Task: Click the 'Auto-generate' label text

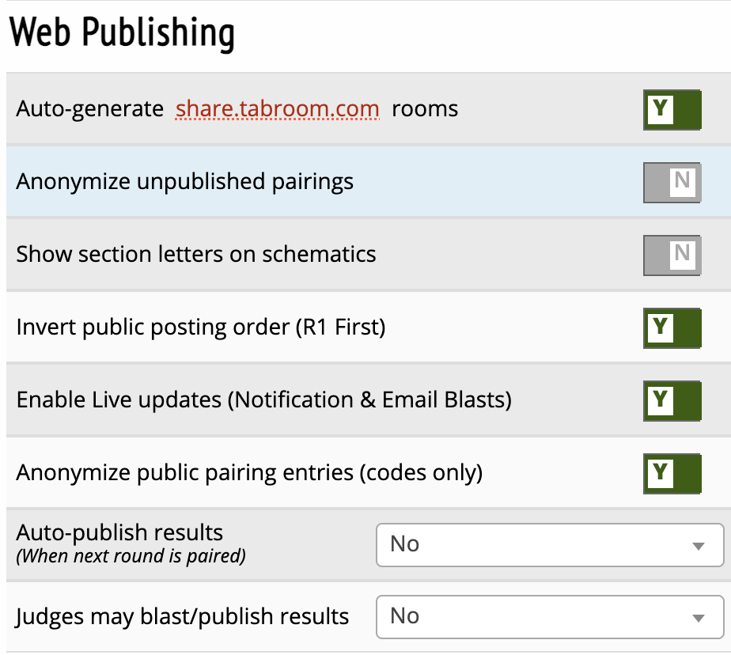Action: (89, 109)
